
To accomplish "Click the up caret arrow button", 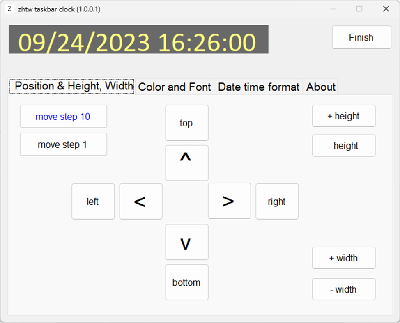I will pos(187,163).
